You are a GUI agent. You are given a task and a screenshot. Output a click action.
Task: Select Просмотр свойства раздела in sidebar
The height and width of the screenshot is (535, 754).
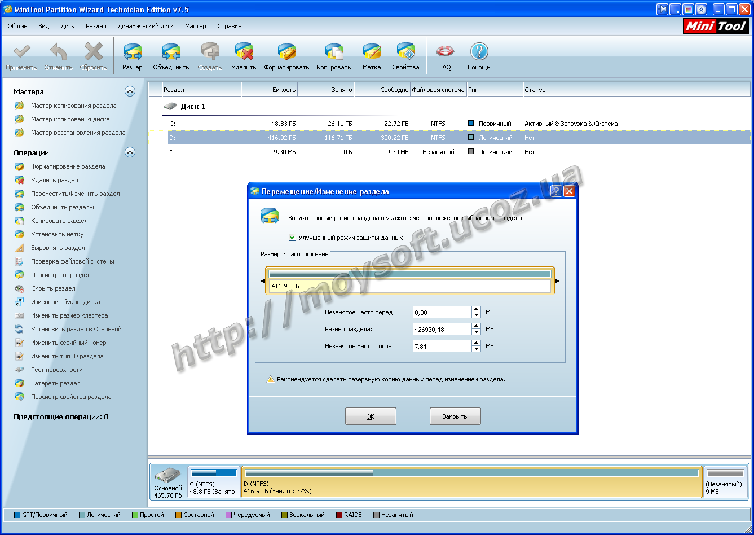[71, 397]
